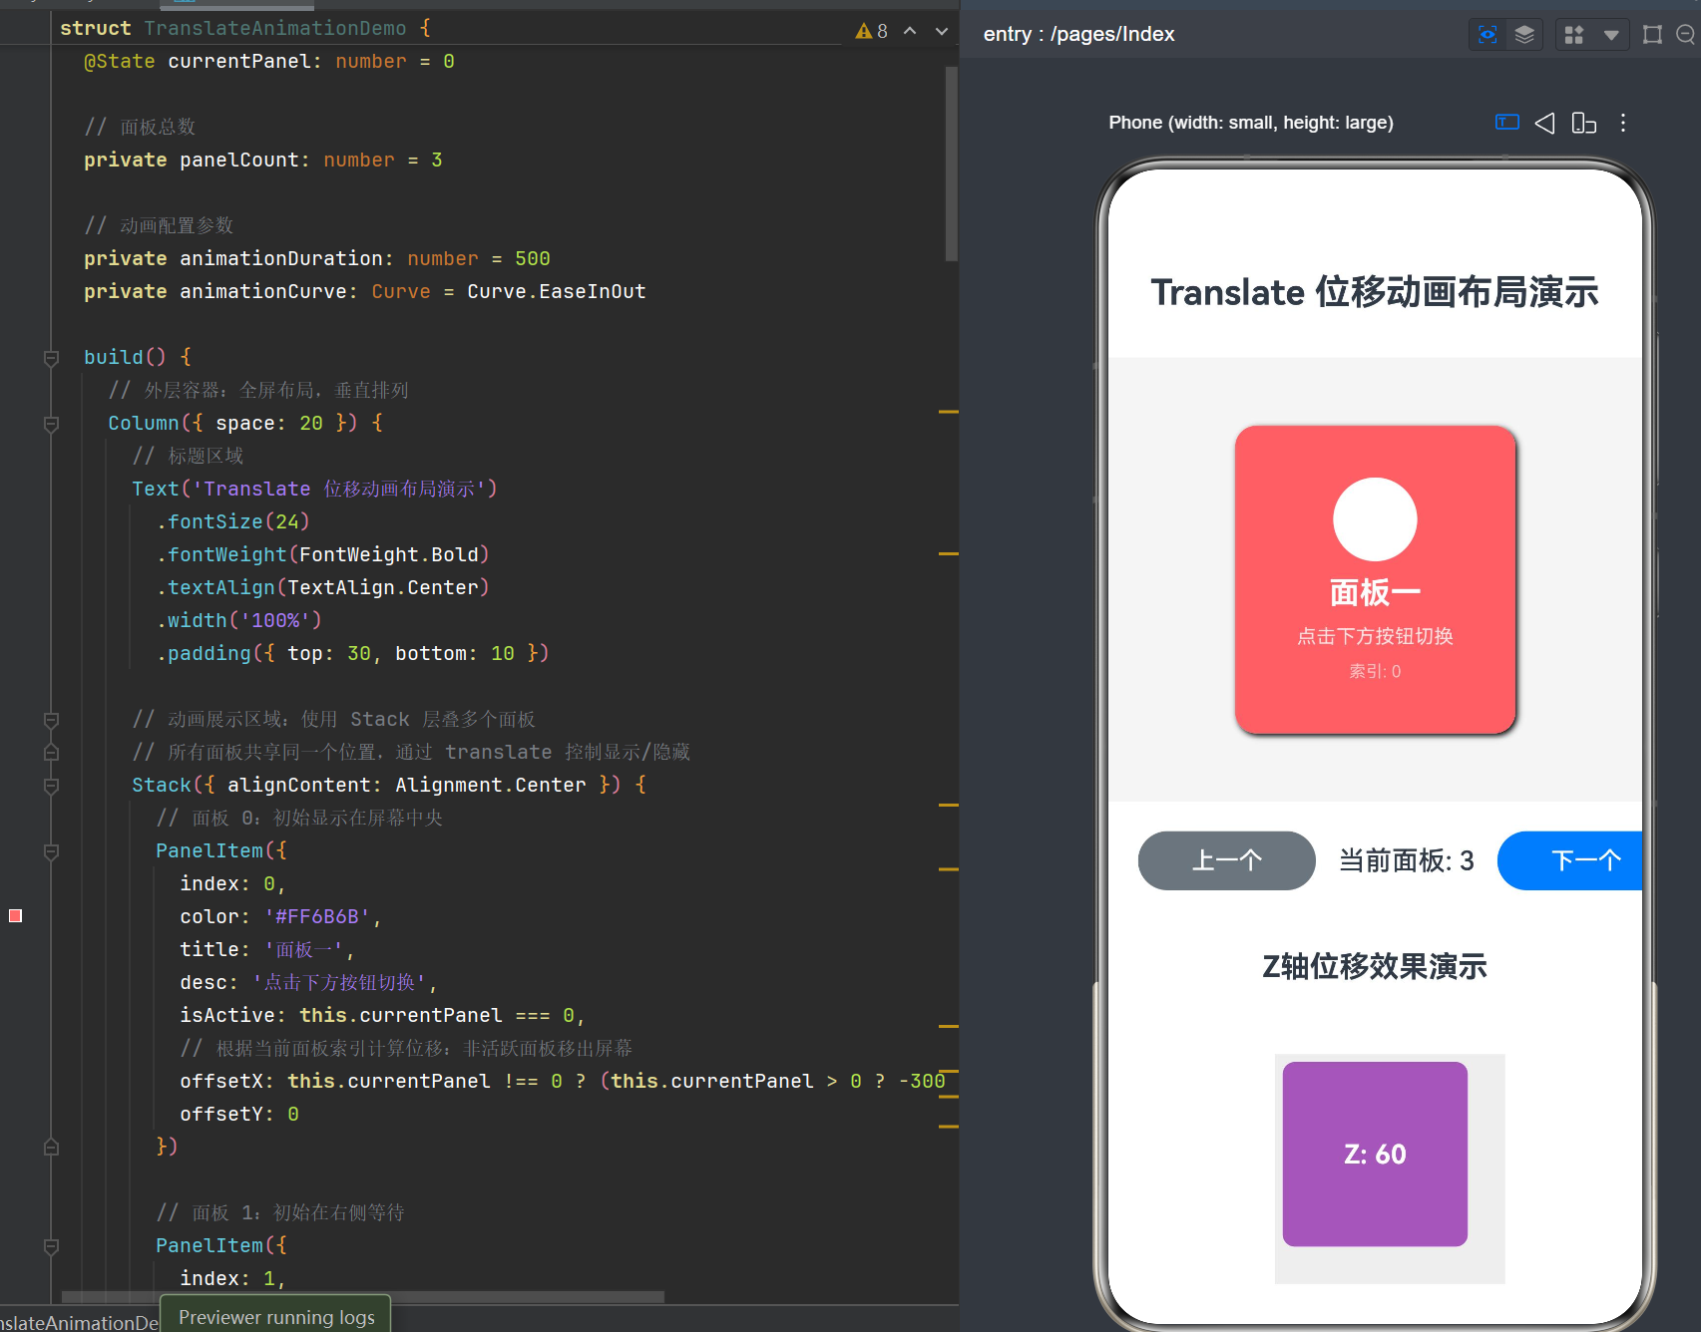This screenshot has width=1701, height=1332.
Task: Click the Phone (width: small, height: large) label
Action: (1251, 123)
